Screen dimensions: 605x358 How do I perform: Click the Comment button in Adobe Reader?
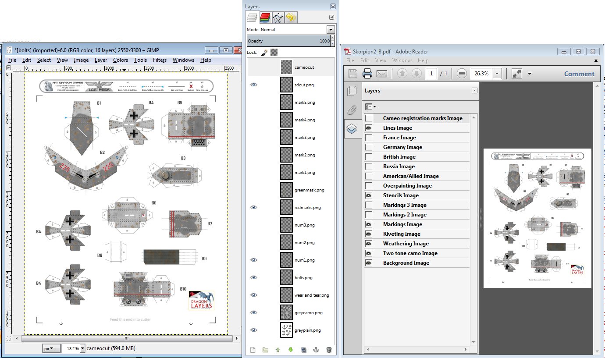click(x=579, y=74)
